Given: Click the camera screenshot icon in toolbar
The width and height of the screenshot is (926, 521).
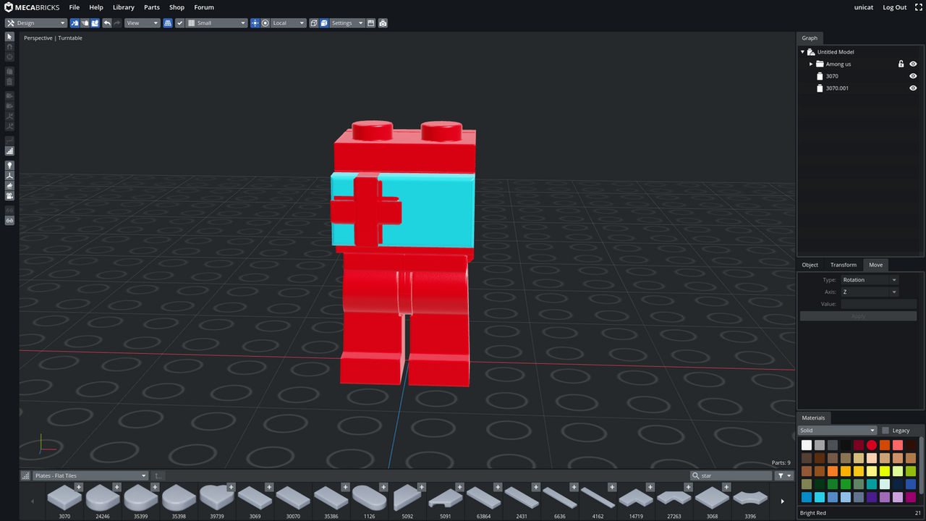Looking at the screenshot, I should [383, 23].
